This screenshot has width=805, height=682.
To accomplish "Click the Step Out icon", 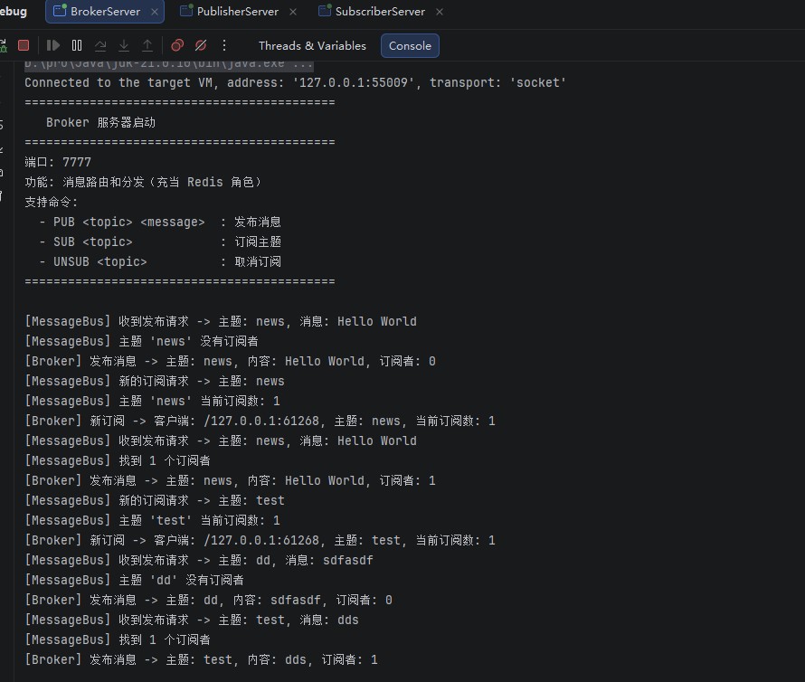I will point(147,46).
